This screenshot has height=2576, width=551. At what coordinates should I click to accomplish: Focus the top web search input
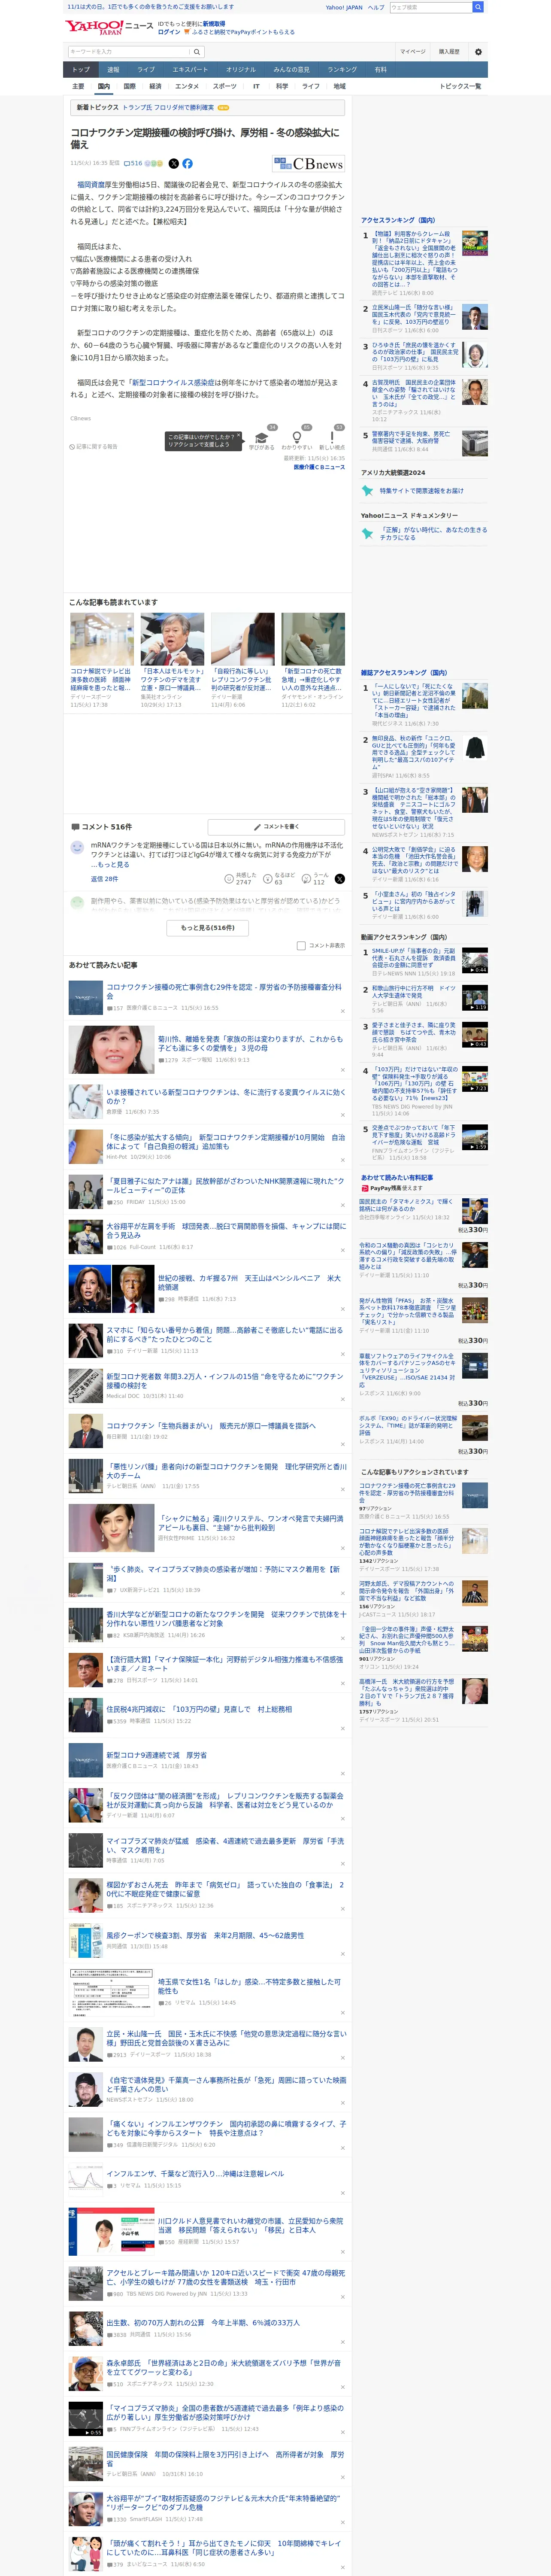pyautogui.click(x=430, y=7)
